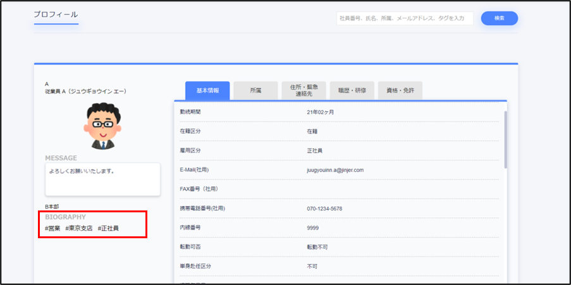The image size is (571, 285).
Task: Click the employee avatar image
Action: pos(102,126)
